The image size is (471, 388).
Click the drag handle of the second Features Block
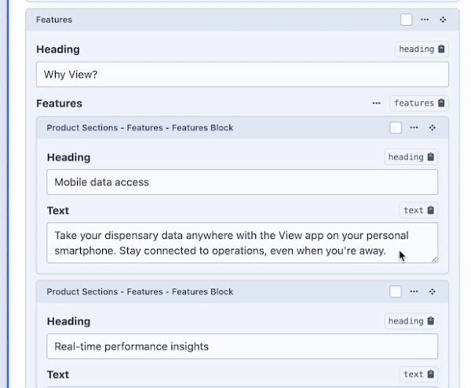tap(432, 291)
